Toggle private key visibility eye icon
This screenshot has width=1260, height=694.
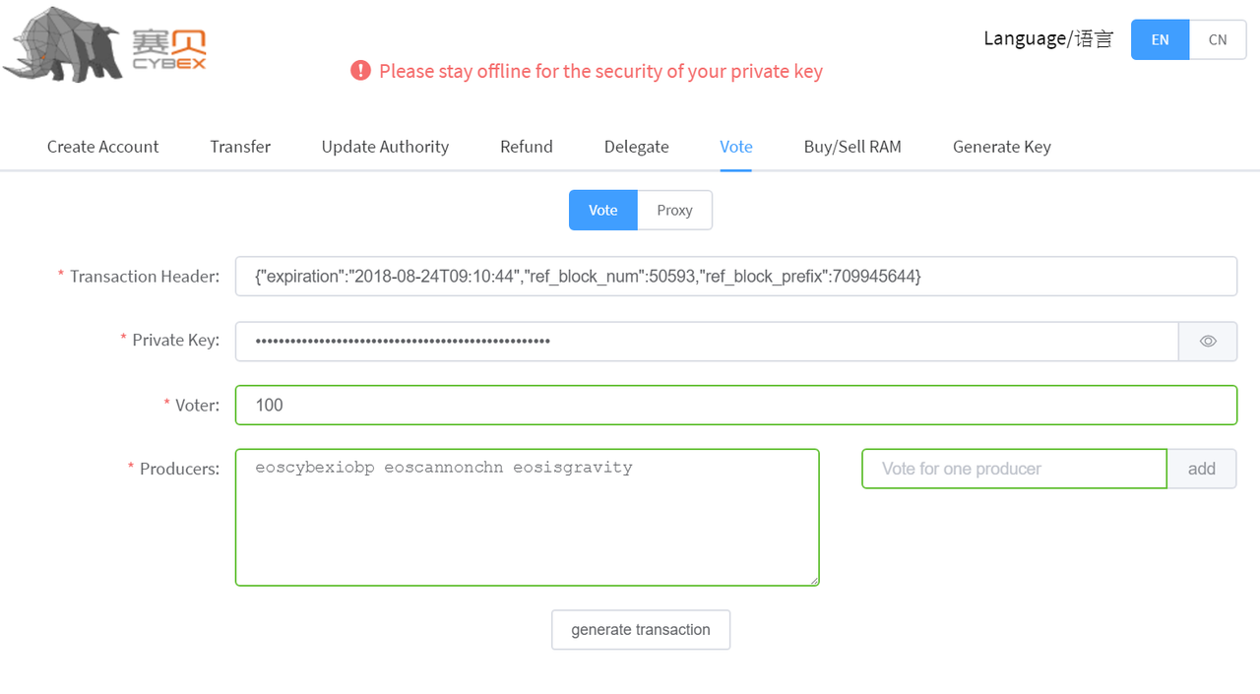click(x=1208, y=342)
